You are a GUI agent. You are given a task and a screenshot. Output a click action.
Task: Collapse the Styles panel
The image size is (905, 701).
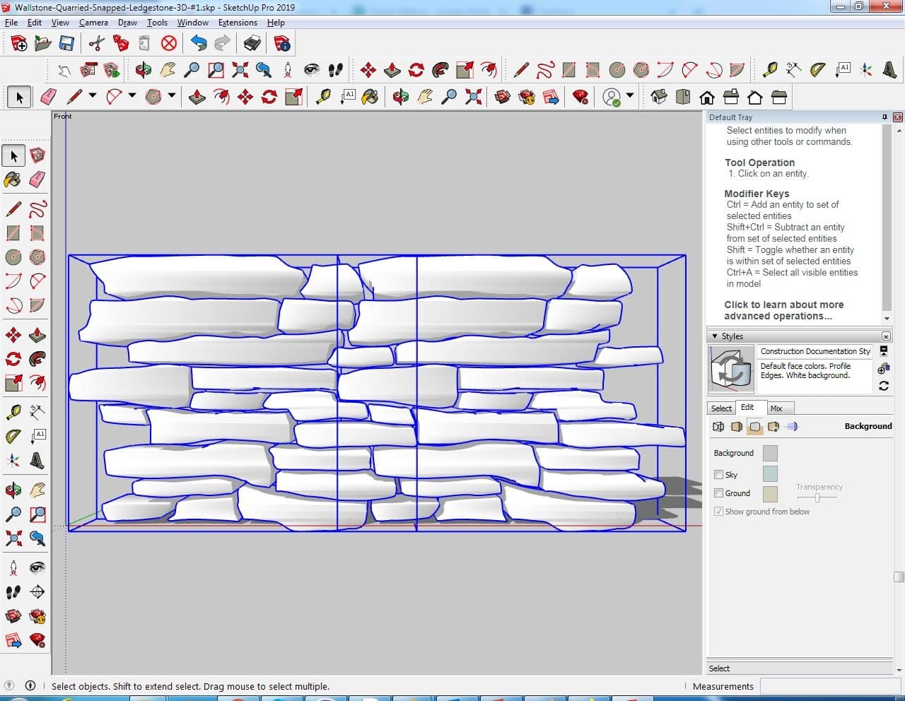click(x=715, y=336)
